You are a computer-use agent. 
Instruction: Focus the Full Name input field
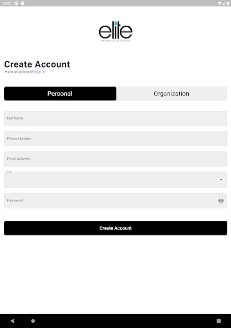[115, 118]
